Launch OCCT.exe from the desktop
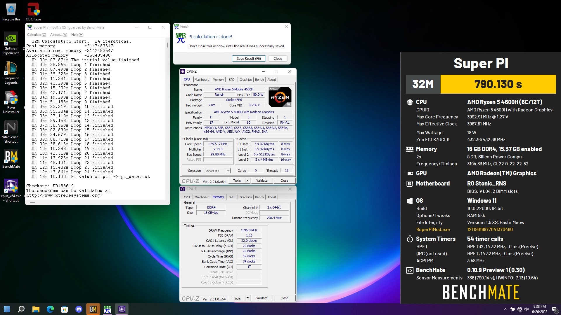This screenshot has height=315, width=561. click(x=33, y=12)
